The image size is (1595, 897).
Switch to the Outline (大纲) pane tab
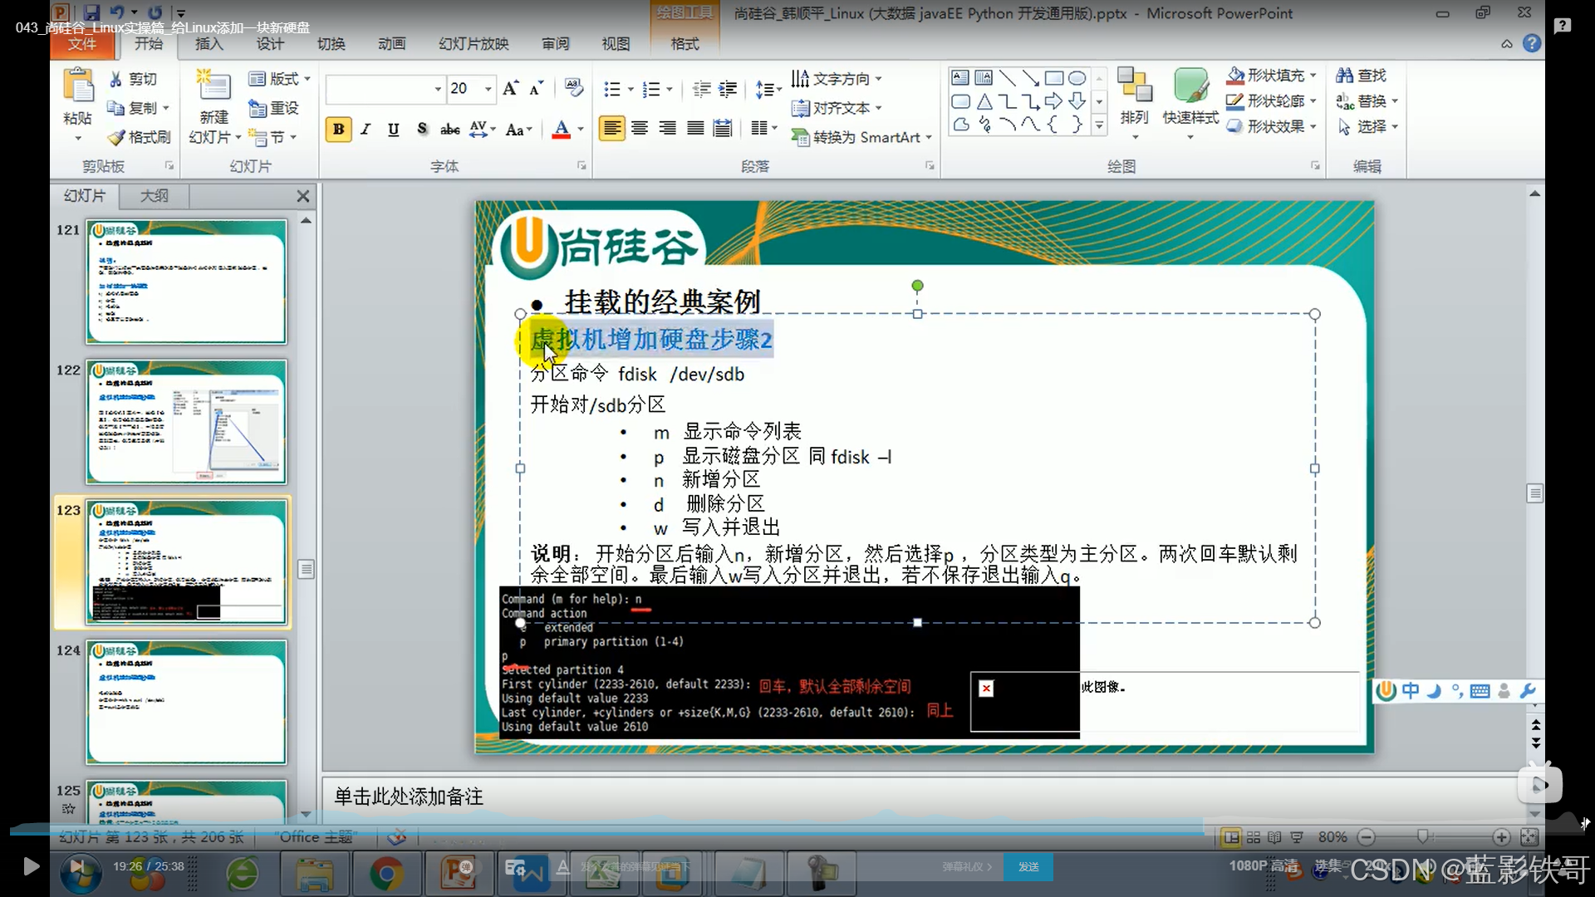click(154, 196)
